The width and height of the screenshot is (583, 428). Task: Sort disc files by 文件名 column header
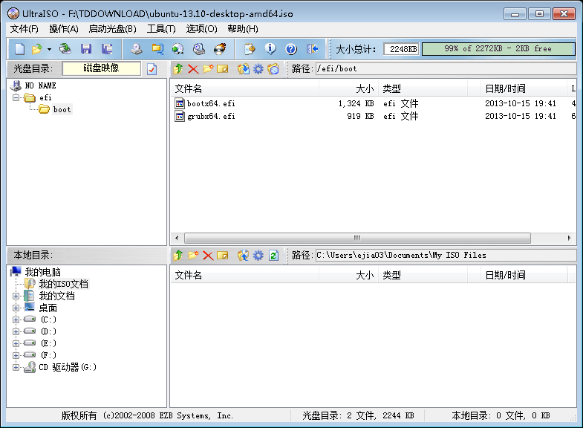coord(244,89)
